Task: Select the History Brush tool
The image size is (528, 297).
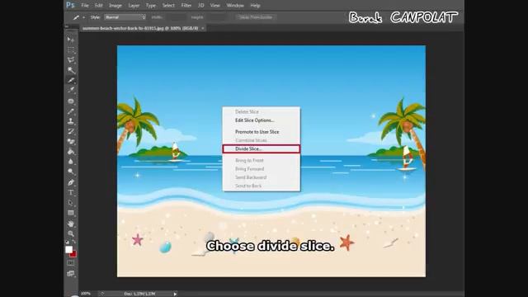Action: (x=71, y=131)
